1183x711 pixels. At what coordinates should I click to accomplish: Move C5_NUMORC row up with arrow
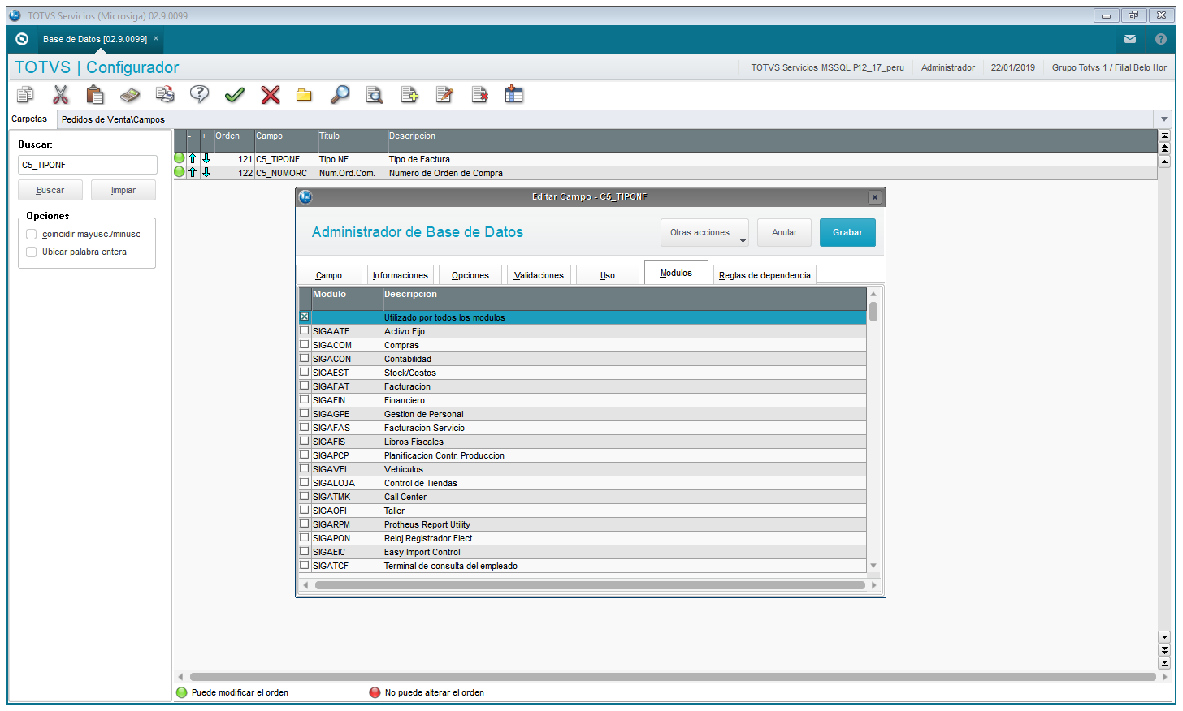point(193,173)
